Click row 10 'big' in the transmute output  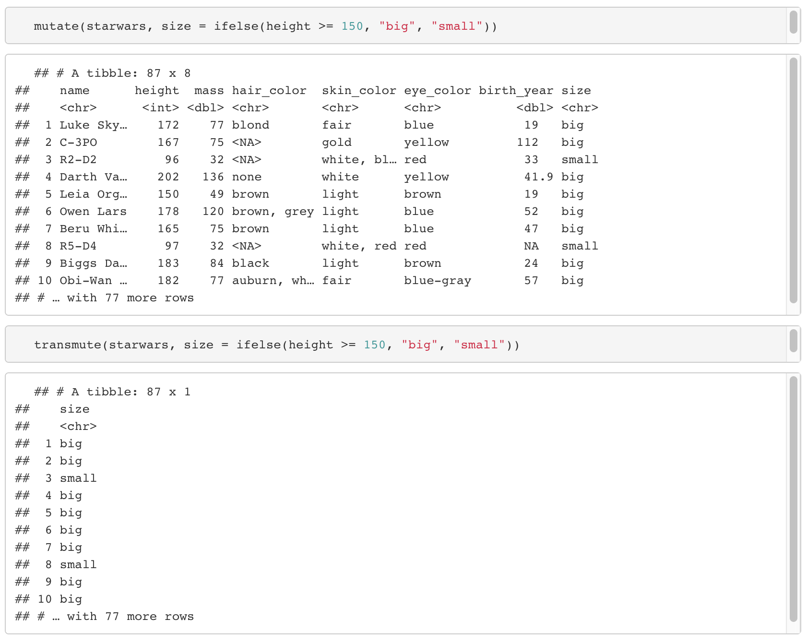(71, 599)
